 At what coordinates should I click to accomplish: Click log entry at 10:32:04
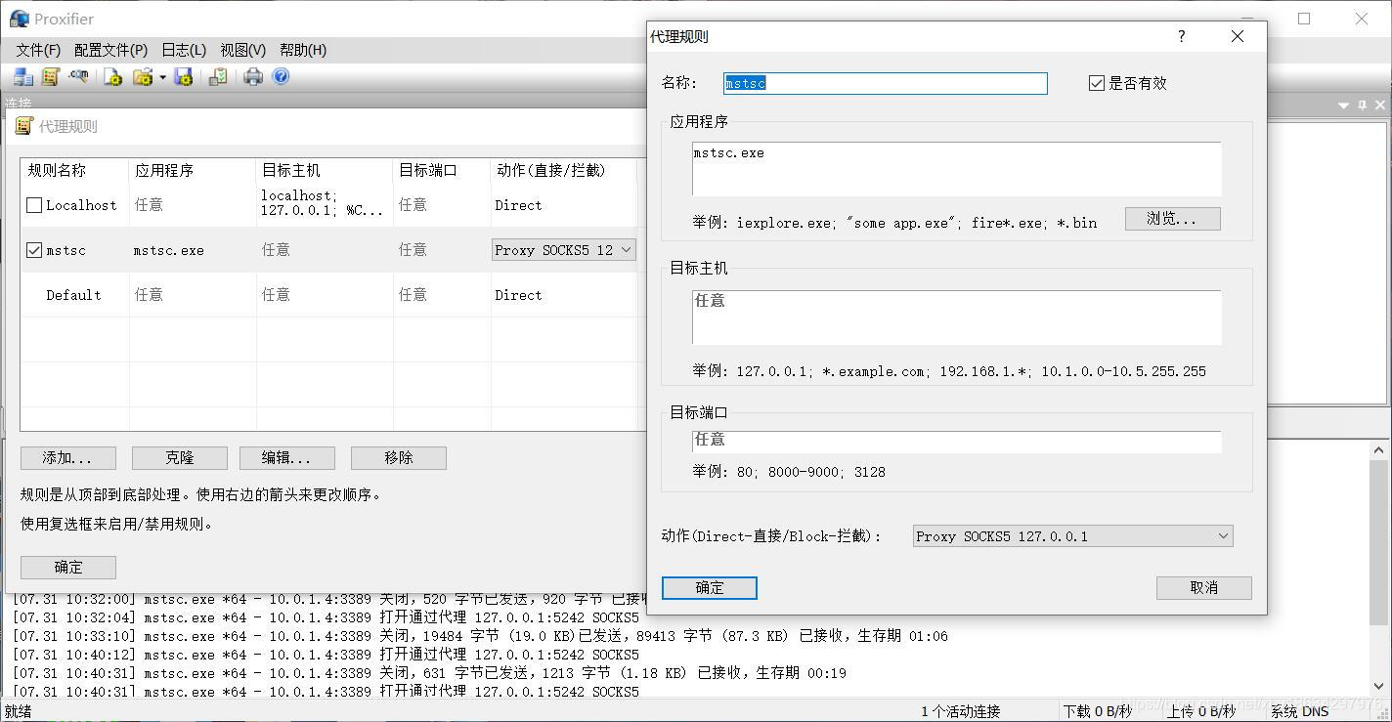326,617
